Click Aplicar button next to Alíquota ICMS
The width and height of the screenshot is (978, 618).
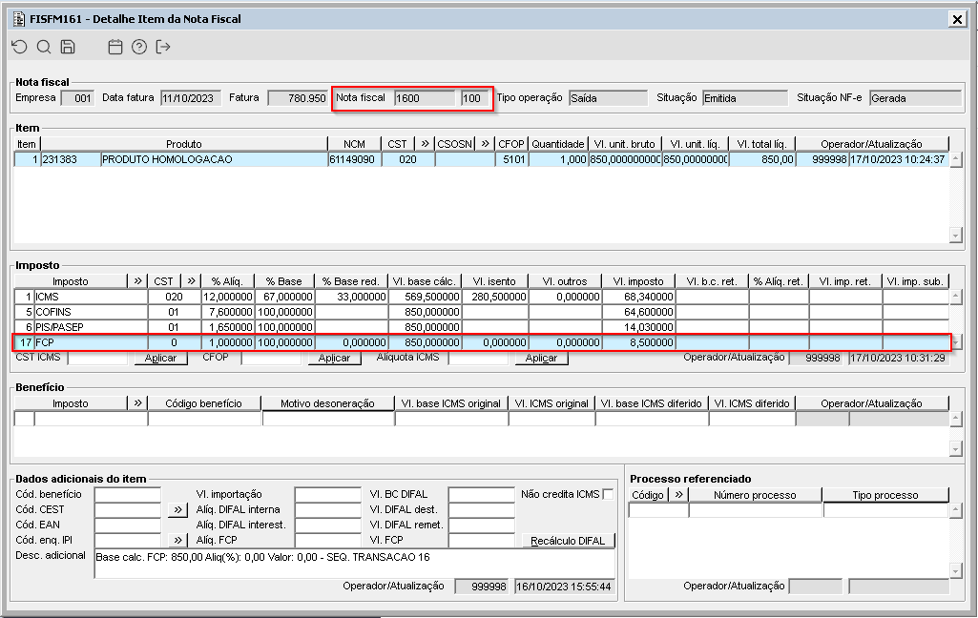click(x=541, y=358)
